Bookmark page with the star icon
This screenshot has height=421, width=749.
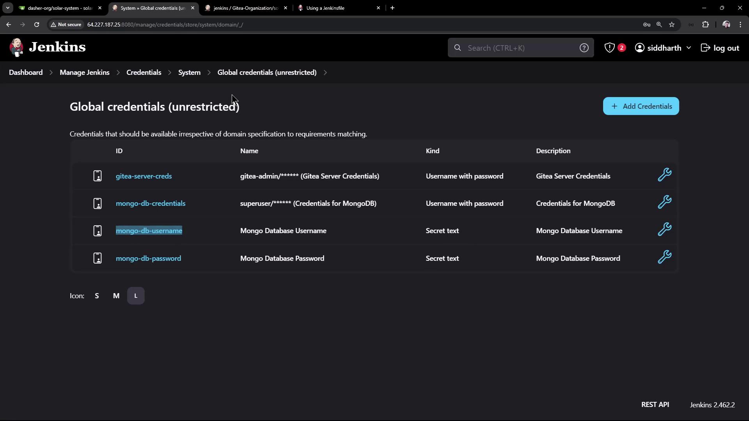(x=671, y=25)
